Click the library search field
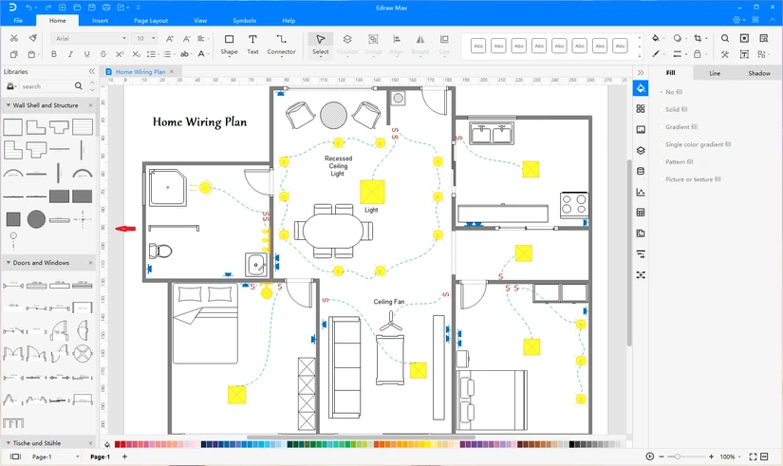This screenshot has height=466, width=783. tap(47, 86)
